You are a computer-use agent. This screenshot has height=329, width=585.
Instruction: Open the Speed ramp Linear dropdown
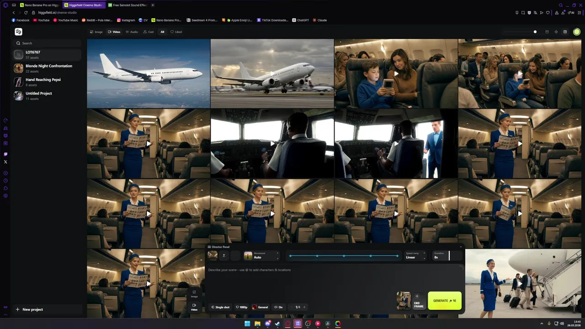click(415, 255)
